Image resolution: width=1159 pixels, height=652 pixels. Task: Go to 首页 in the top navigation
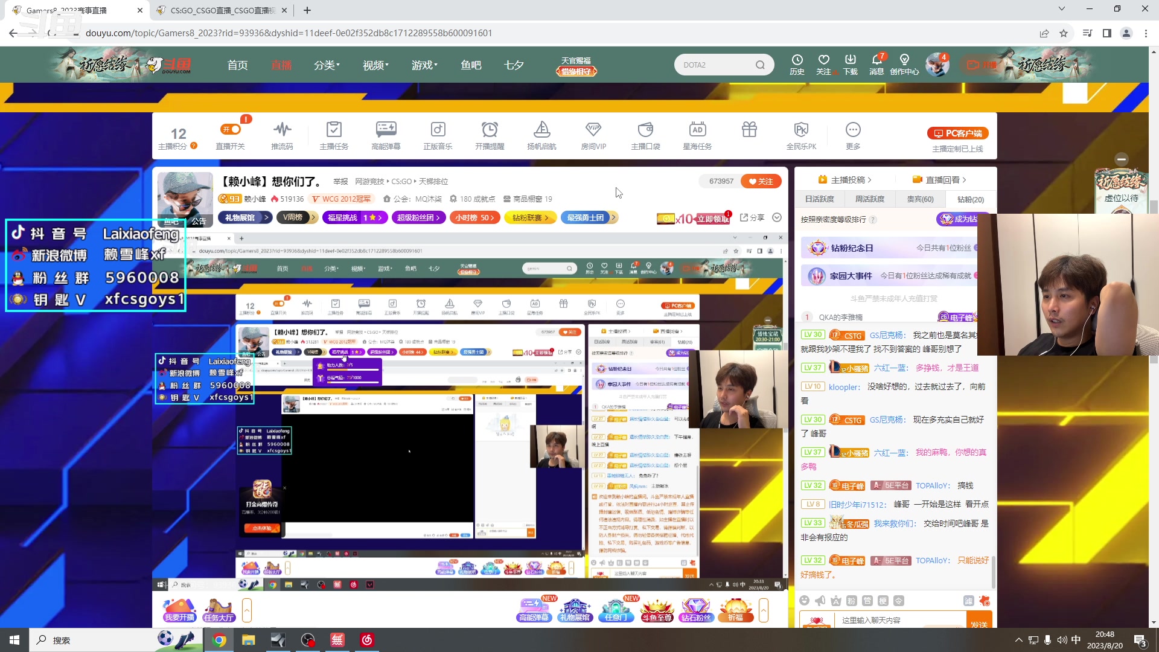237,65
